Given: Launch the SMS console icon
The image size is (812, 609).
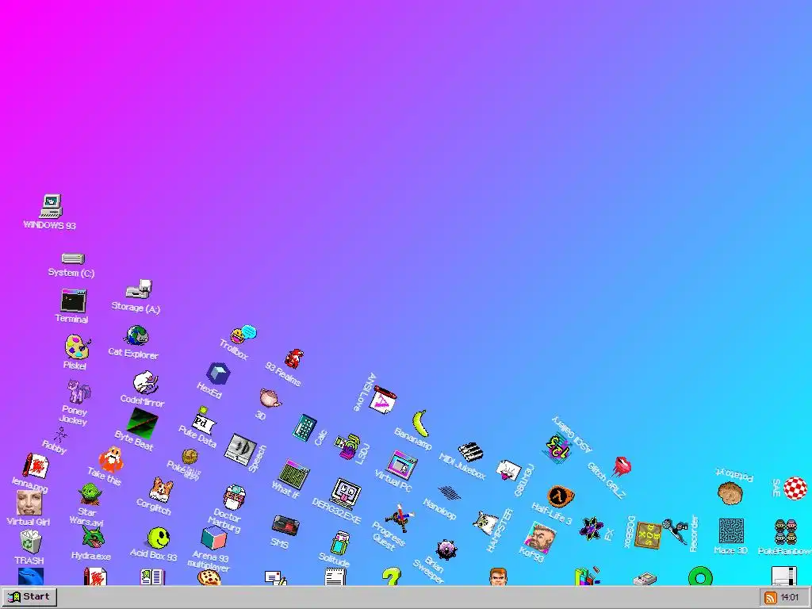Looking at the screenshot, I should 285,525.
